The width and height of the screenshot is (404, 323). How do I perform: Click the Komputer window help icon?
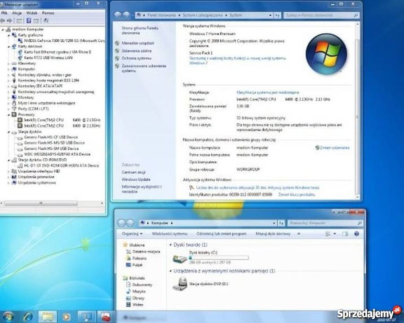(x=357, y=234)
